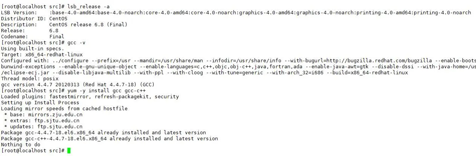
Task: Click the CentOS release 6.8 (Final) description
Action: pos(88,24)
